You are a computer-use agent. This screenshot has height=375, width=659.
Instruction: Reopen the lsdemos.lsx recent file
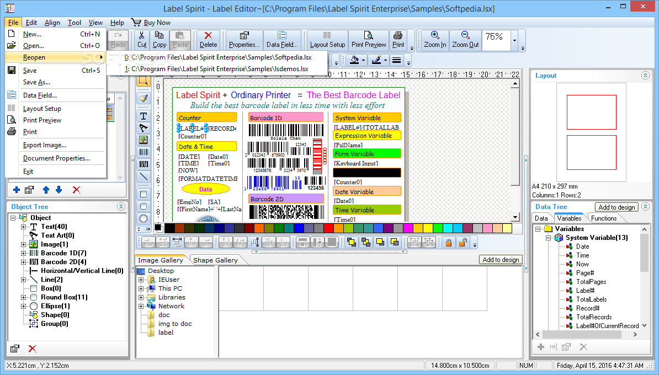tap(216, 69)
